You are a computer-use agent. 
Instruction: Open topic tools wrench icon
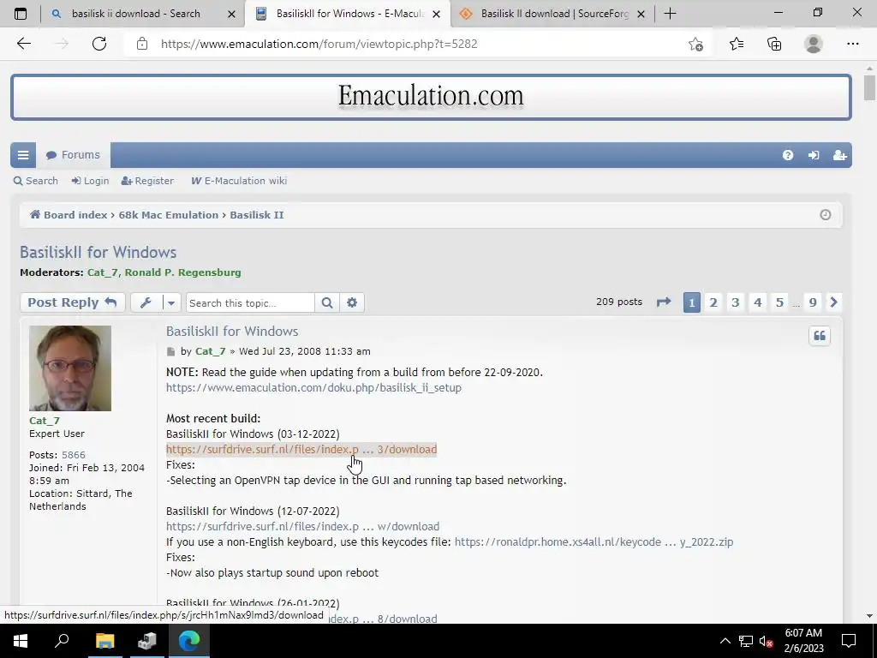click(146, 302)
